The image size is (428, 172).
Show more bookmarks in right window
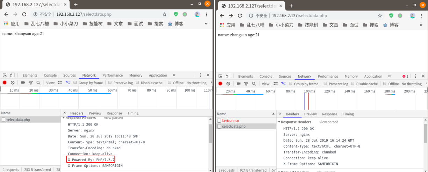(x=421, y=25)
